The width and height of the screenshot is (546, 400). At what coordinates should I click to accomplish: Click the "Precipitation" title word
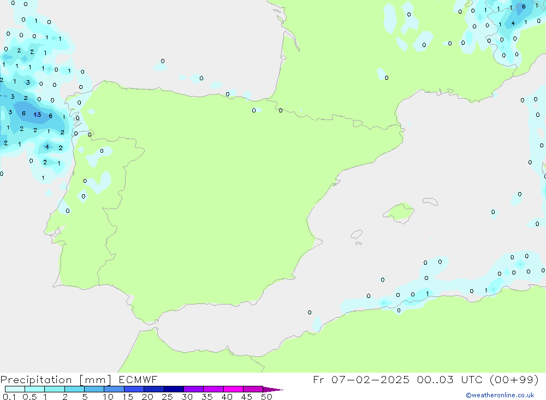point(36,380)
